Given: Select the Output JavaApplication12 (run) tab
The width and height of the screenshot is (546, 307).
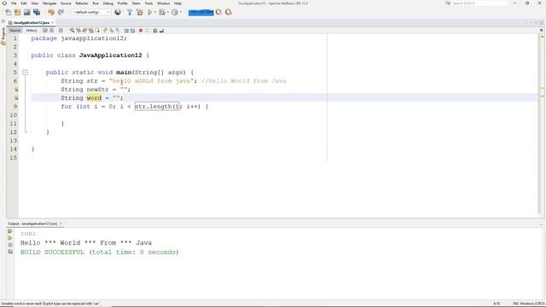Looking at the screenshot, I should pos(32,223).
